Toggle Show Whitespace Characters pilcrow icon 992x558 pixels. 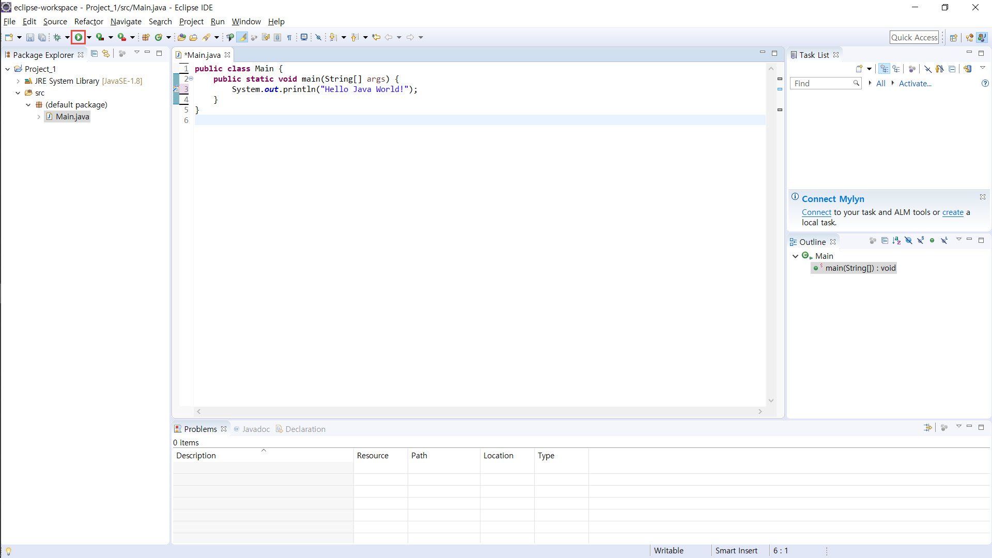(289, 37)
